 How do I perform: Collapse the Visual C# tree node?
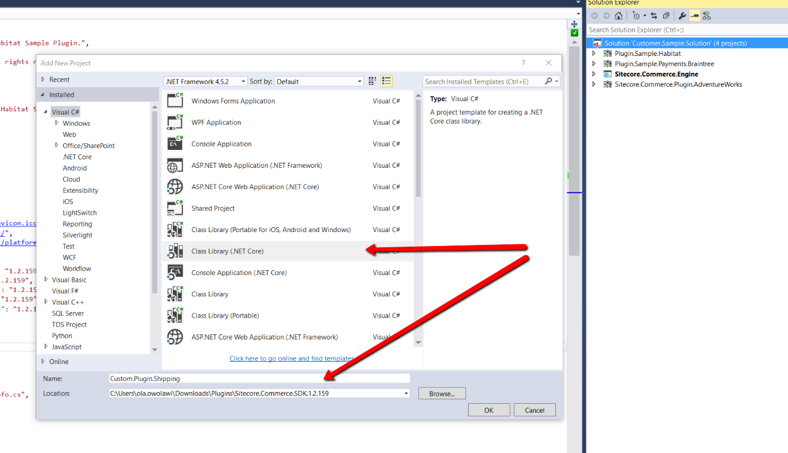(46, 112)
